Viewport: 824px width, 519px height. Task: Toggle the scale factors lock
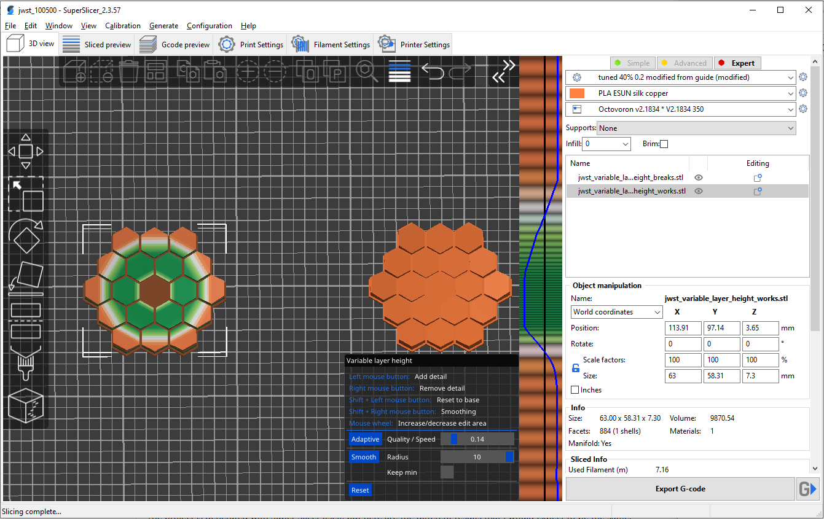click(576, 368)
